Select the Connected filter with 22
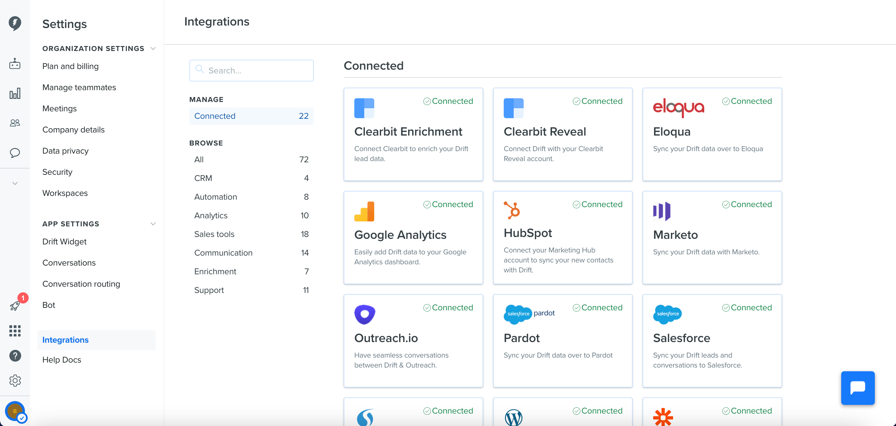This screenshot has width=896, height=426. click(x=251, y=116)
